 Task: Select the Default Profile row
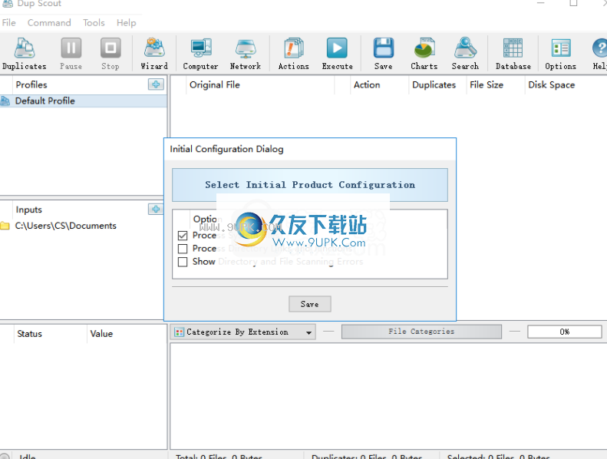point(83,101)
